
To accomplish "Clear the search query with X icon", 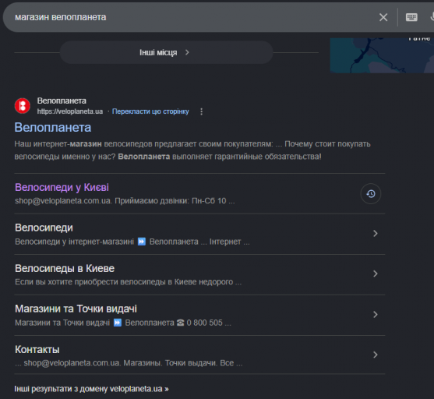I will tap(383, 17).
